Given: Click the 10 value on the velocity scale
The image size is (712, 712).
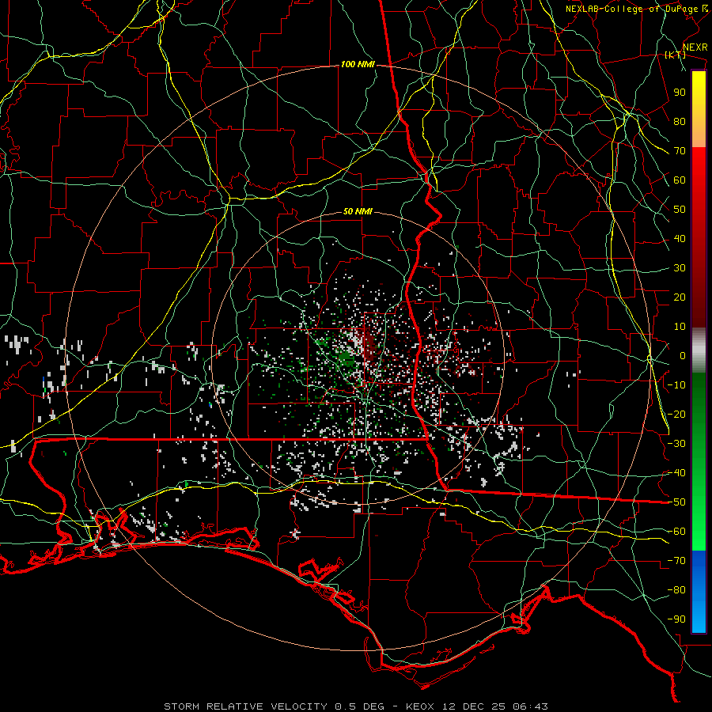Looking at the screenshot, I should 680,327.
